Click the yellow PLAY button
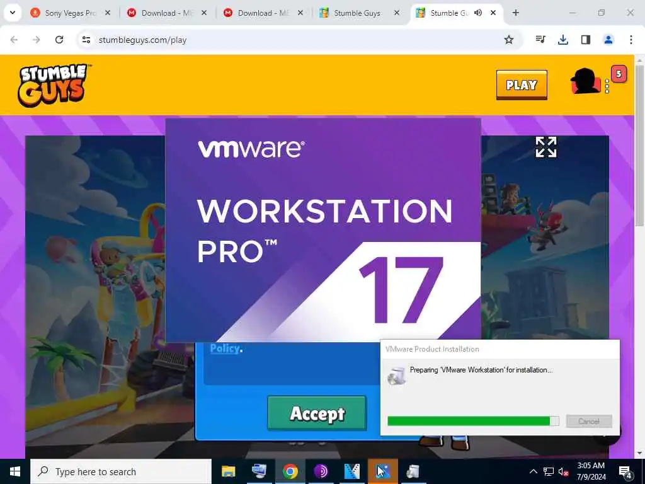 click(x=522, y=85)
